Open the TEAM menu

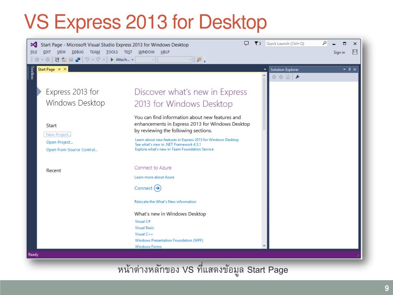pos(95,52)
